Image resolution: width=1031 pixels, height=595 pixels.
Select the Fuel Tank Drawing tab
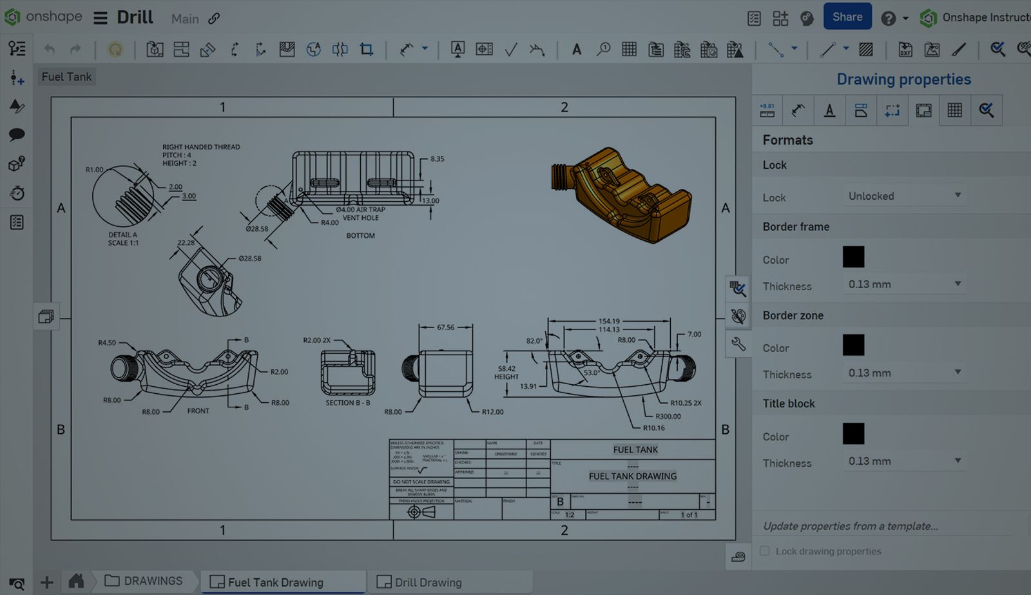coord(275,582)
